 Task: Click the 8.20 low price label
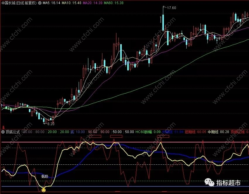coord(51,124)
